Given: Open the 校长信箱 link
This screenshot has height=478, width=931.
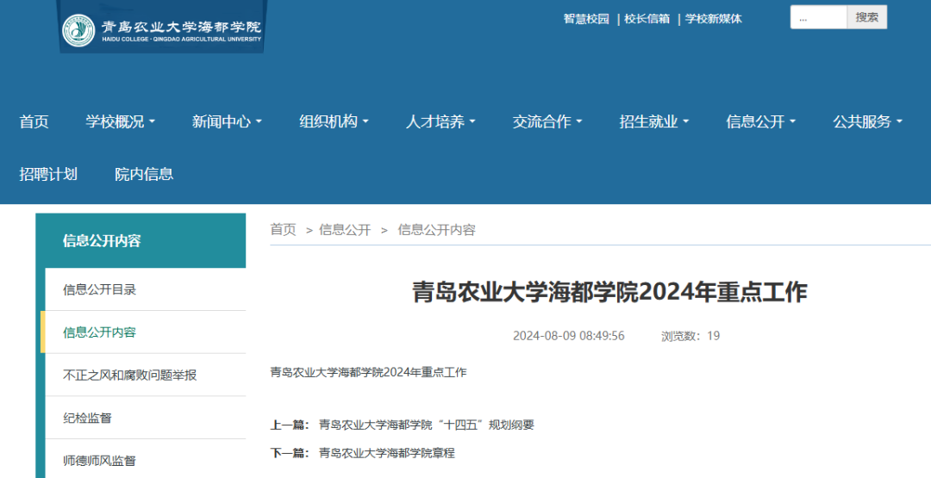Looking at the screenshot, I should (647, 19).
